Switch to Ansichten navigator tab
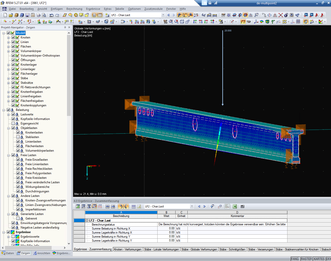331x261 pixels. coord(42,253)
